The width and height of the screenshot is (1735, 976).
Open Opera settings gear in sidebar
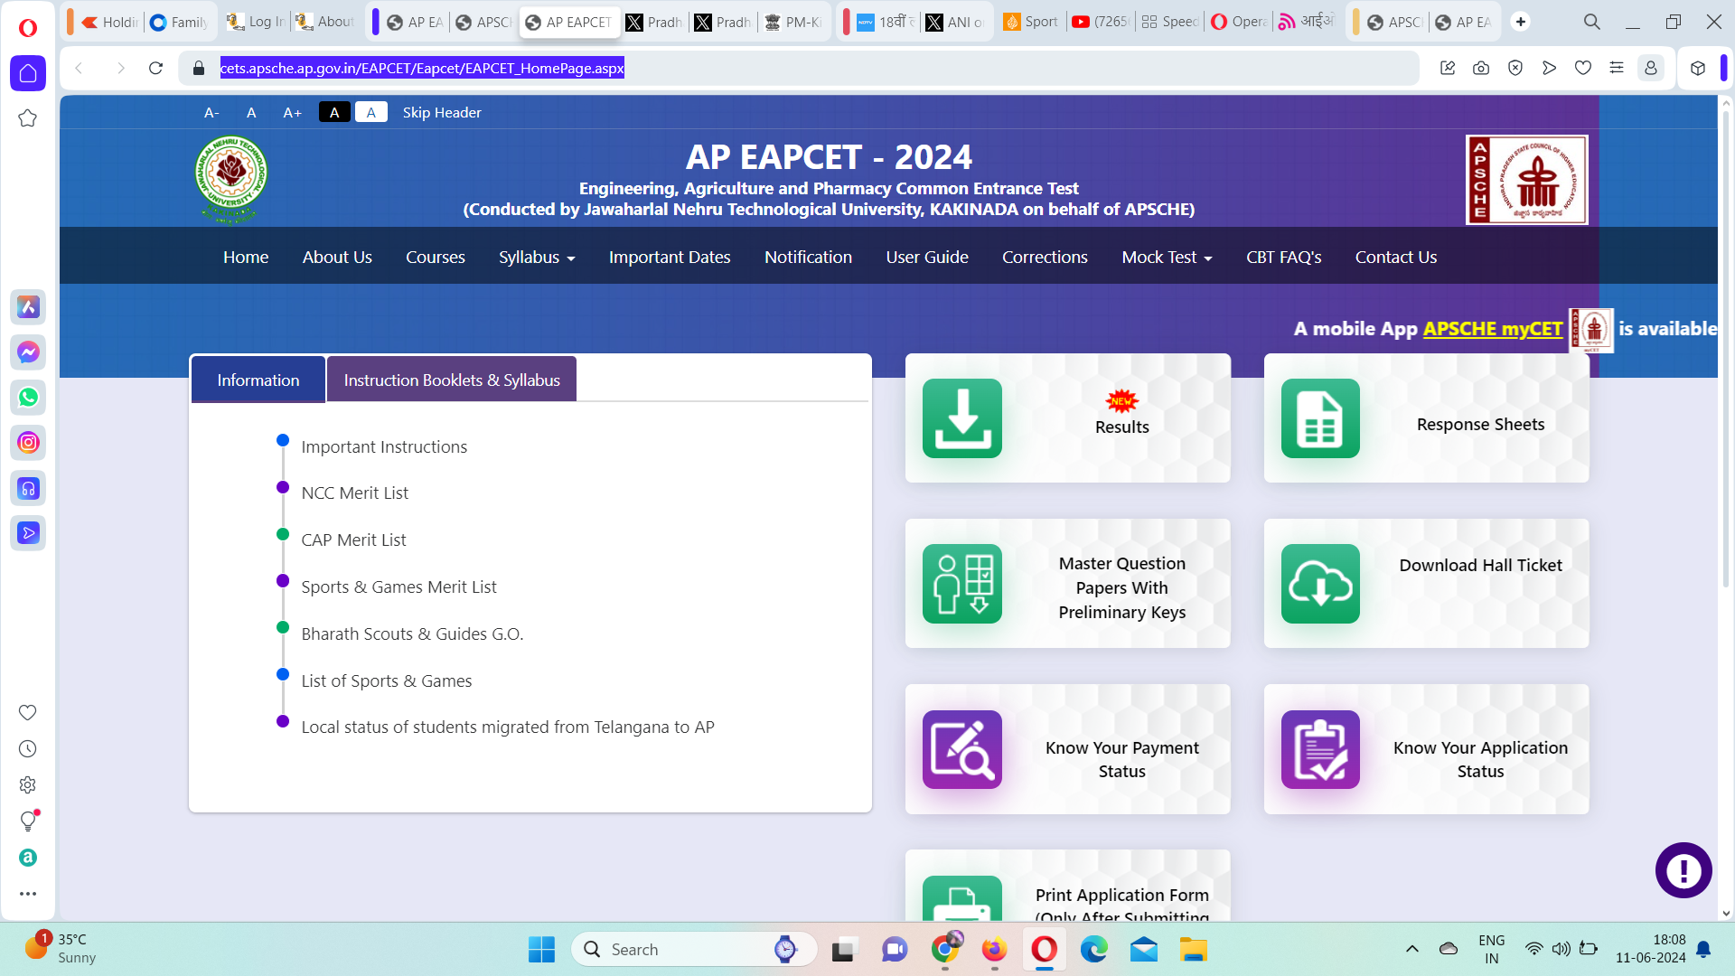[28, 785]
